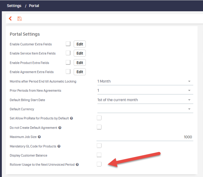Open Prior Periods from New Agreements dropdown
The width and height of the screenshot is (203, 177).
click(x=145, y=90)
